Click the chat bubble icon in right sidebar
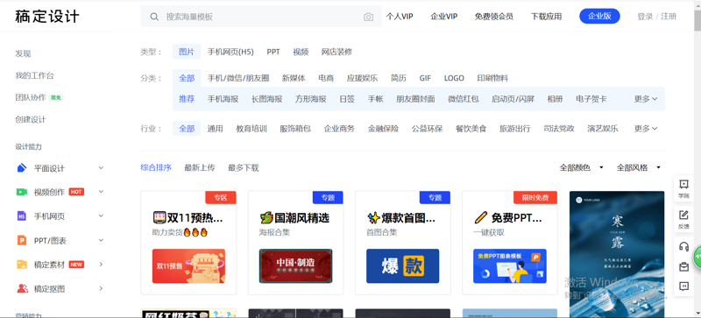 point(683,286)
